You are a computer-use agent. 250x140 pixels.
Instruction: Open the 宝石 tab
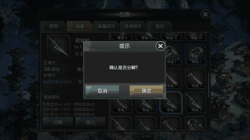[x=159, y=26]
